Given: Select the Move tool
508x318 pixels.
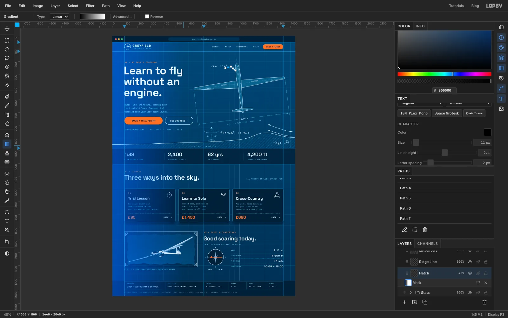Looking at the screenshot, I should pyautogui.click(x=7, y=29).
